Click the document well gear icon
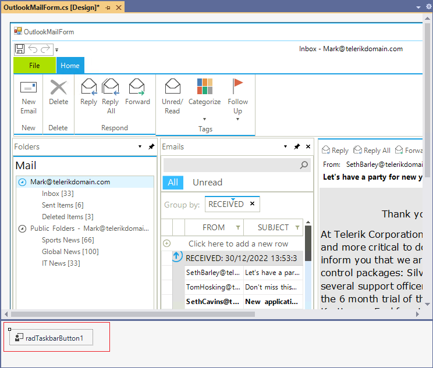This screenshot has height=368, width=433. 429,6
